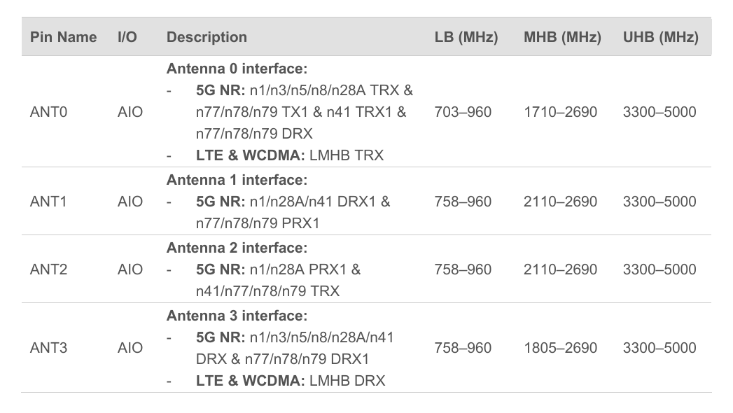The height and width of the screenshot is (413, 733).
Task: Click the 1805–2690 MHB frequency value
Action: 560,348
